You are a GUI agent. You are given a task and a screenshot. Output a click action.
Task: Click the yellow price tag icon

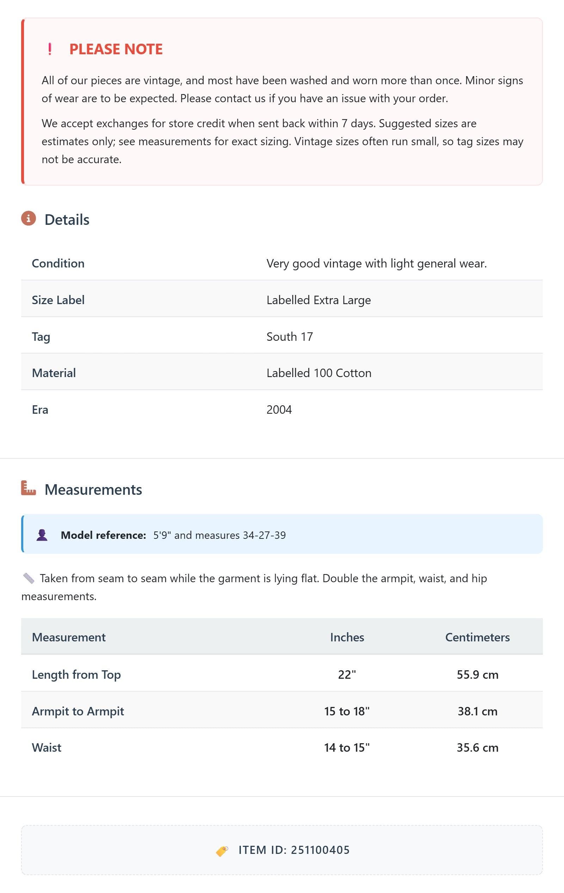[222, 851]
